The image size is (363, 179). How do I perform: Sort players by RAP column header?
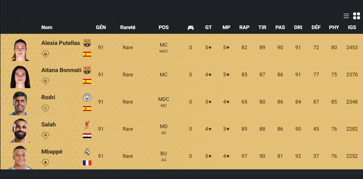point(244,27)
